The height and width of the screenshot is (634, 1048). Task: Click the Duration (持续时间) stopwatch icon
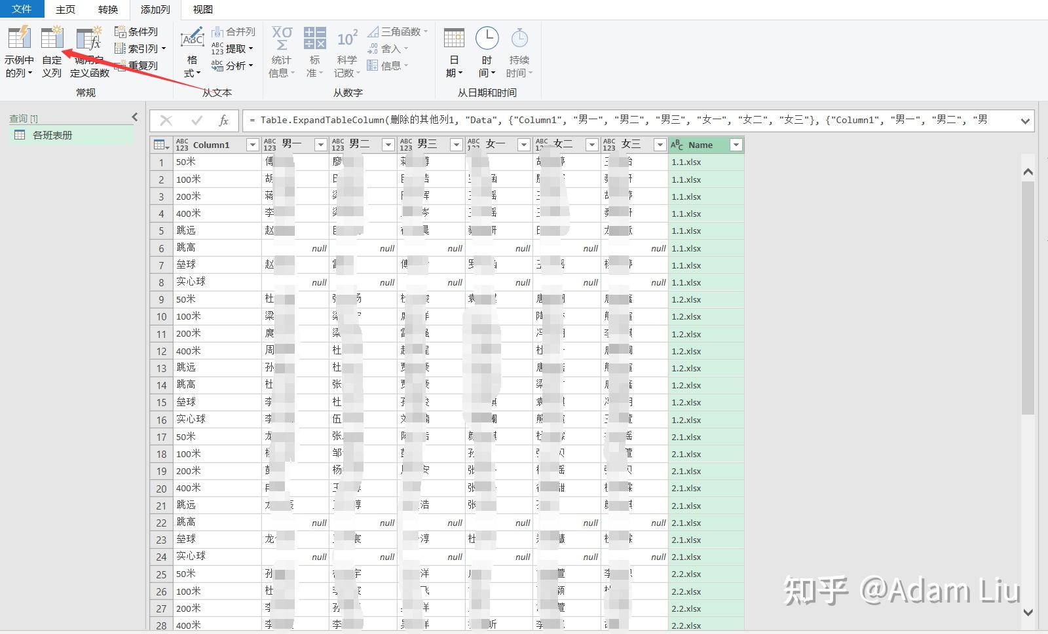coord(519,38)
